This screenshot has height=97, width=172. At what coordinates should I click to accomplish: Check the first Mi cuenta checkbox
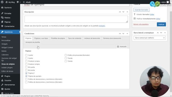tap(26, 67)
